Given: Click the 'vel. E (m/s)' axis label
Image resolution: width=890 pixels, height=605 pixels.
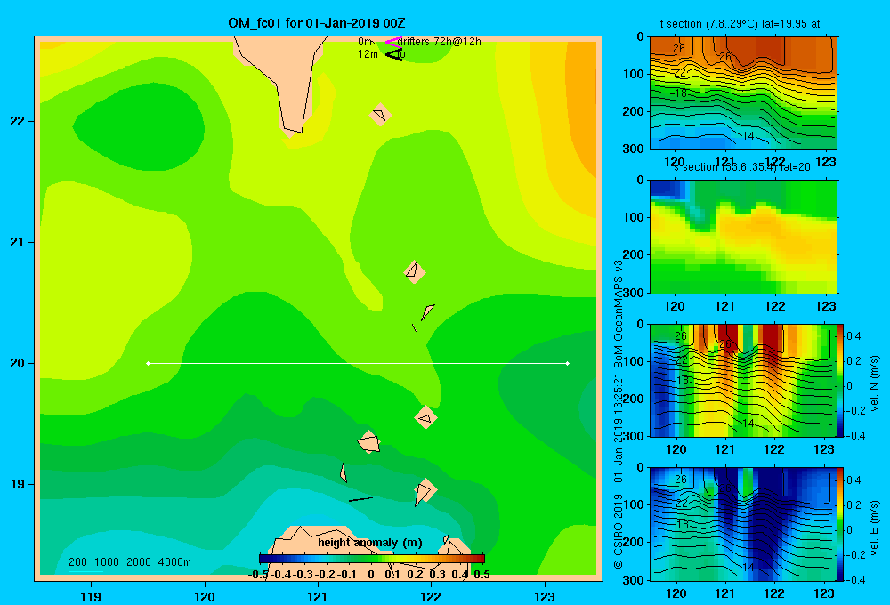Looking at the screenshot, I should [874, 528].
